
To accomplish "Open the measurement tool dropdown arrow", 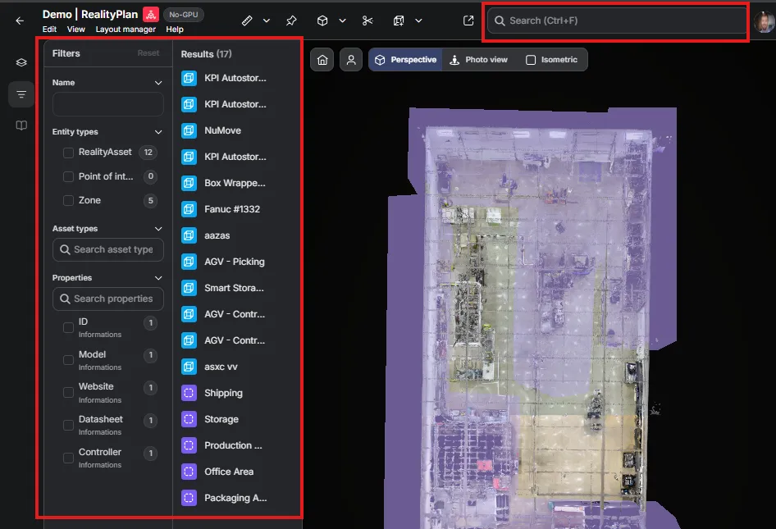I will [x=267, y=21].
